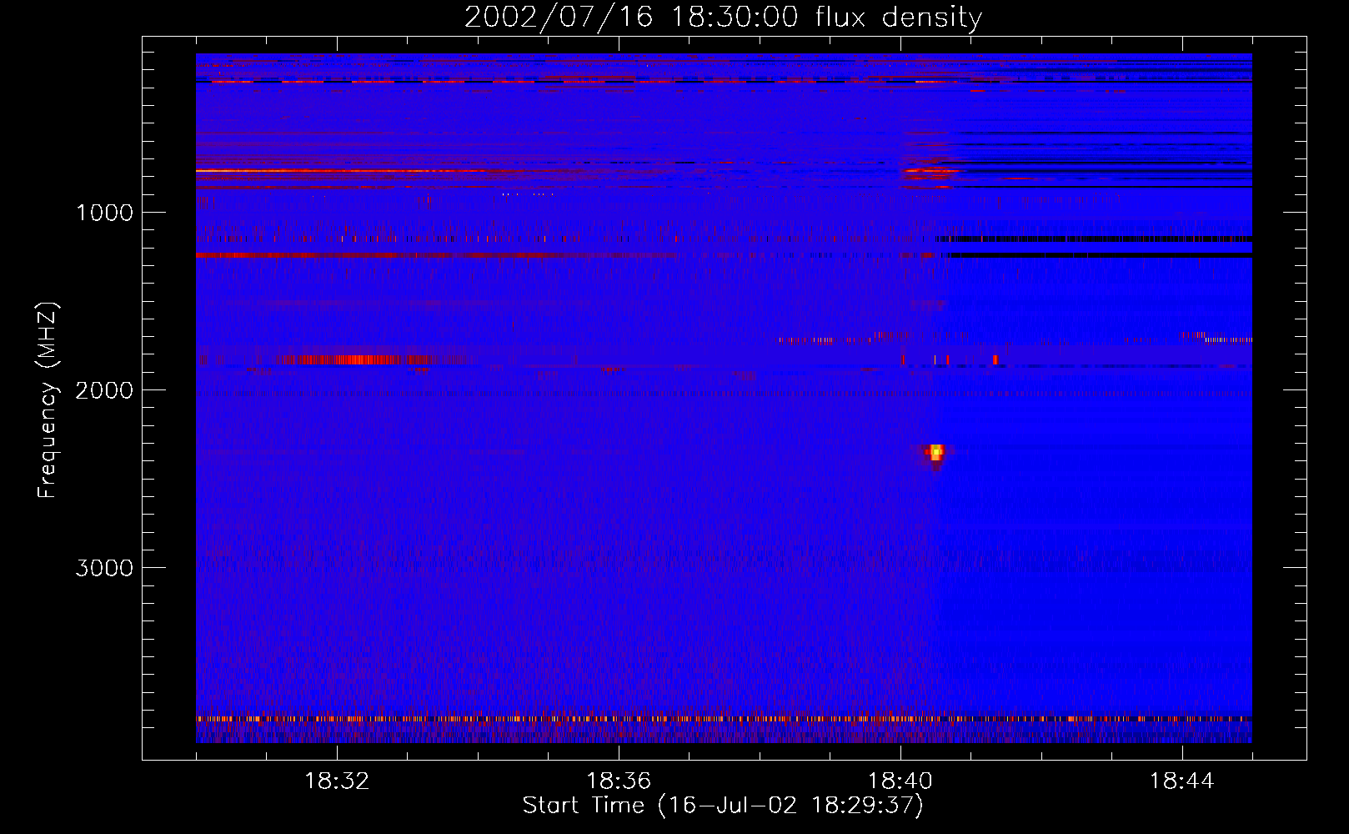Click the 18:36 time tick label
The image size is (1349, 834).
pos(619,781)
